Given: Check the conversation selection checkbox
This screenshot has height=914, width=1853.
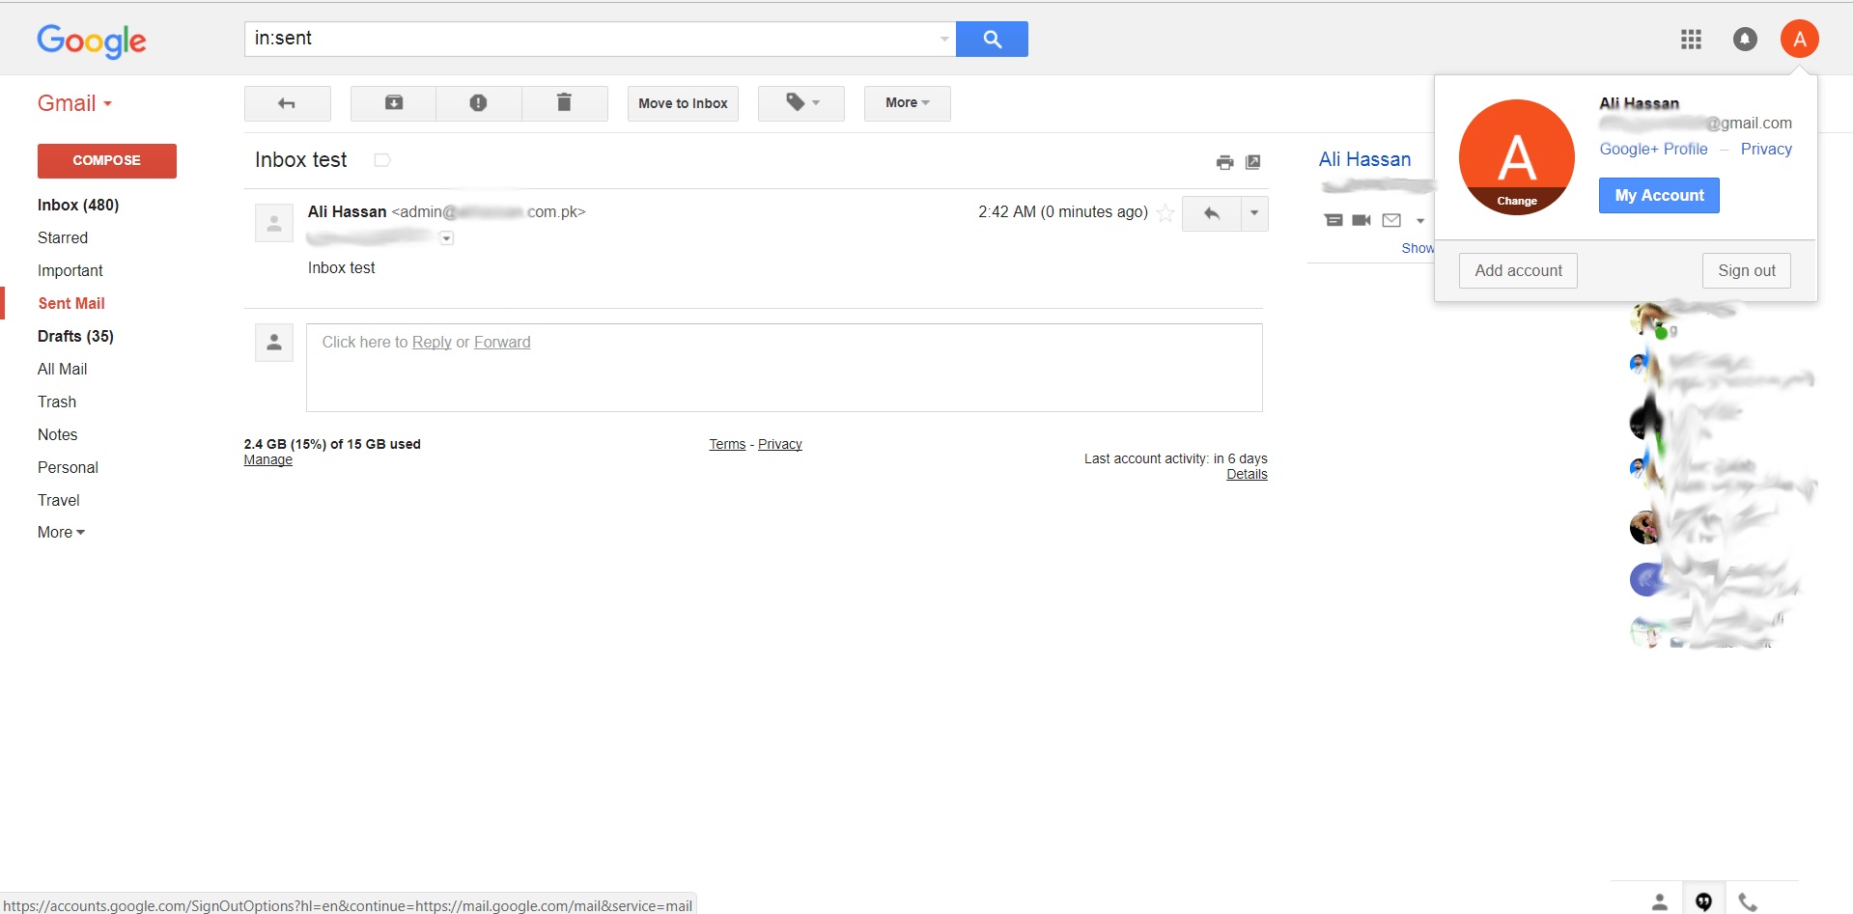Looking at the screenshot, I should [381, 160].
